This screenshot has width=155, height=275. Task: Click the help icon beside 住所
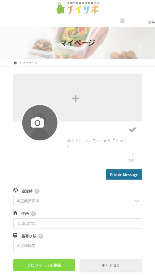pos(33,214)
